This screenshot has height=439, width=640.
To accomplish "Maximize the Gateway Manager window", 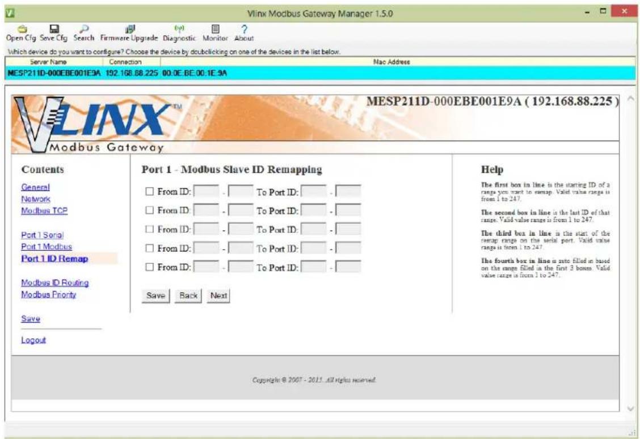I will [x=603, y=11].
